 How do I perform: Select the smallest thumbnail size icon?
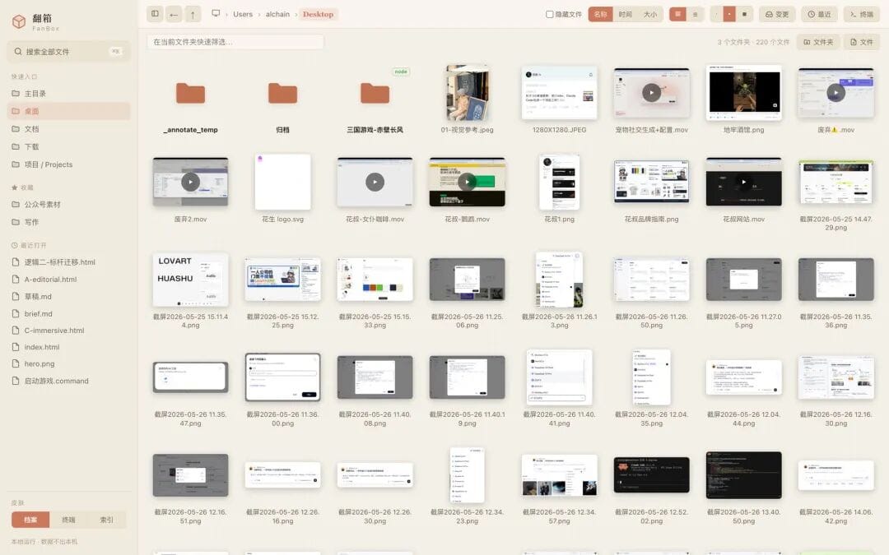coord(716,14)
